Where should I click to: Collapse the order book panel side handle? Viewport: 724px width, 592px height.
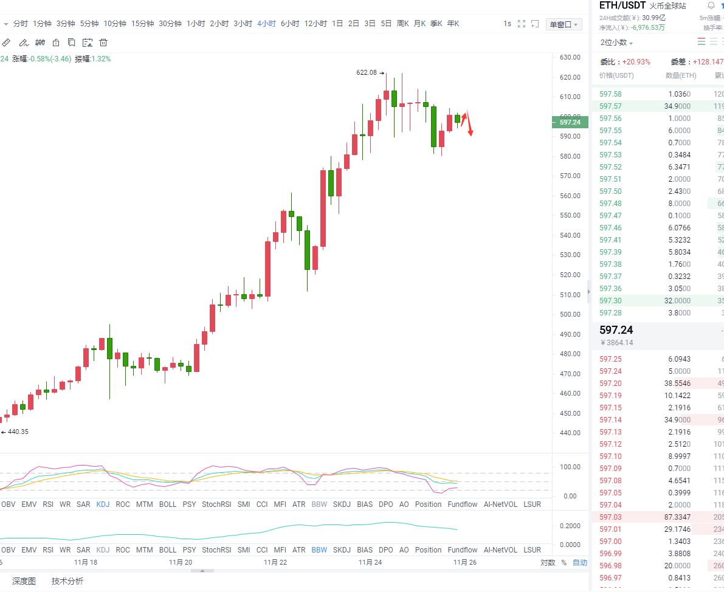(x=588, y=291)
